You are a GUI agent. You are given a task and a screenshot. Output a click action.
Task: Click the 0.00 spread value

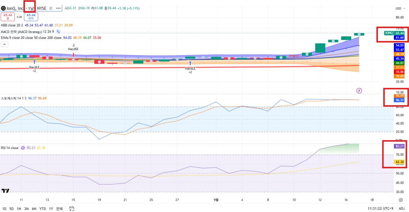(x=19, y=17)
